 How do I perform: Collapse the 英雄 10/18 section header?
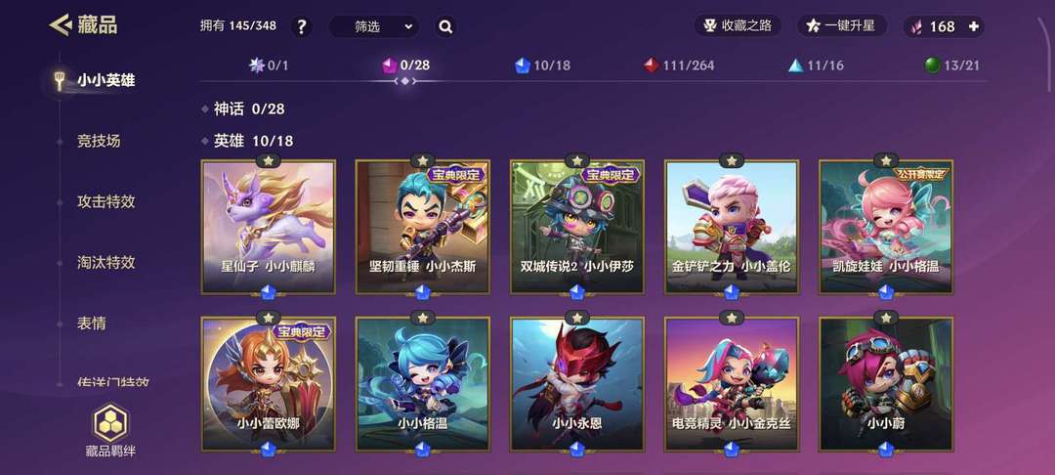click(x=247, y=142)
